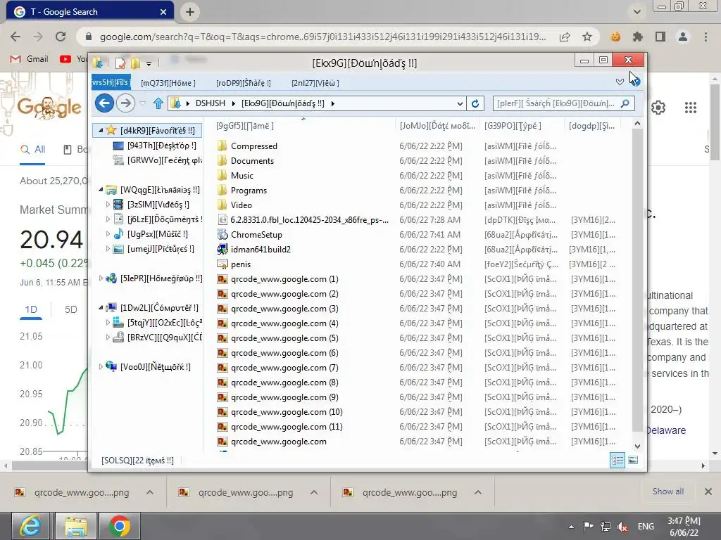Collapse the Favorites tree node

101,130
